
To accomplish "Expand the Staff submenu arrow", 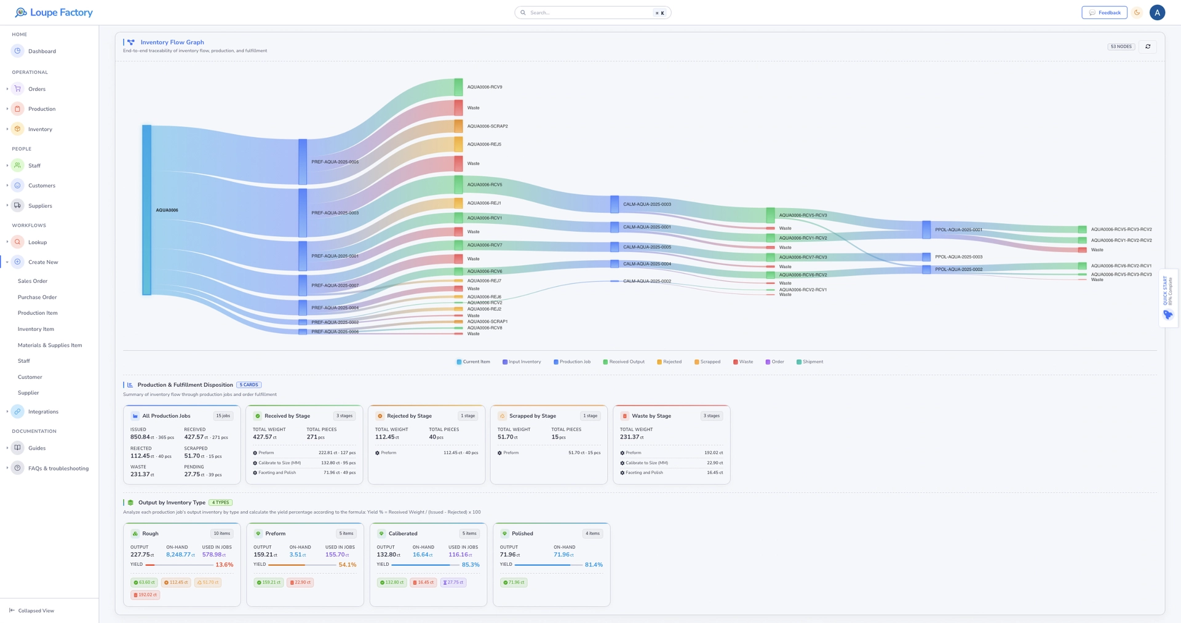I will 7,165.
